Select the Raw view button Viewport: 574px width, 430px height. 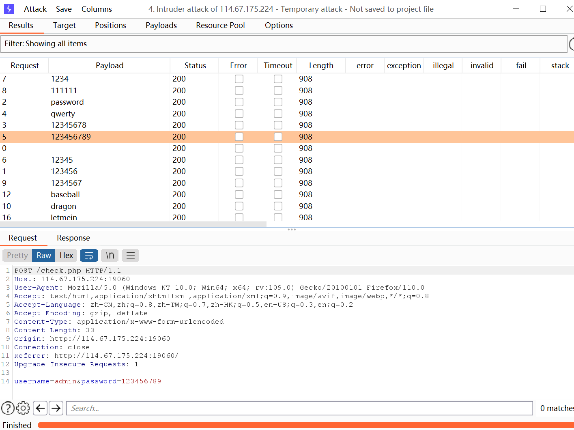pos(44,256)
